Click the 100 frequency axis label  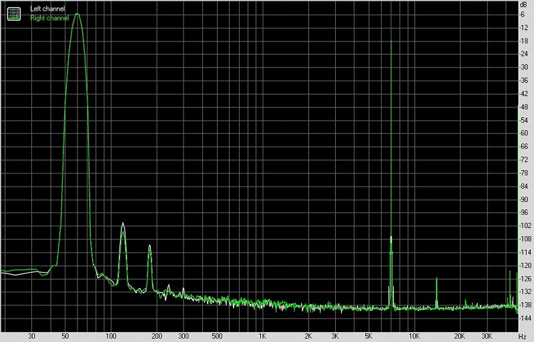click(111, 337)
